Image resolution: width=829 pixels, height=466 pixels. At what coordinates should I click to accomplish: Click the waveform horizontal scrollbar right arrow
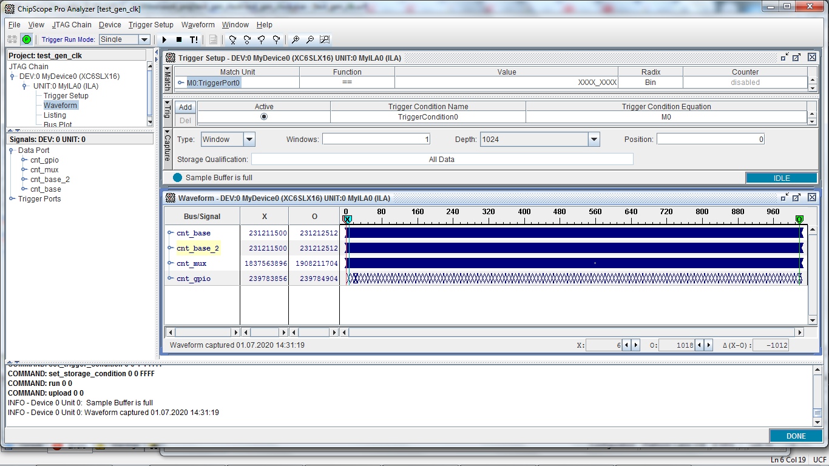800,333
